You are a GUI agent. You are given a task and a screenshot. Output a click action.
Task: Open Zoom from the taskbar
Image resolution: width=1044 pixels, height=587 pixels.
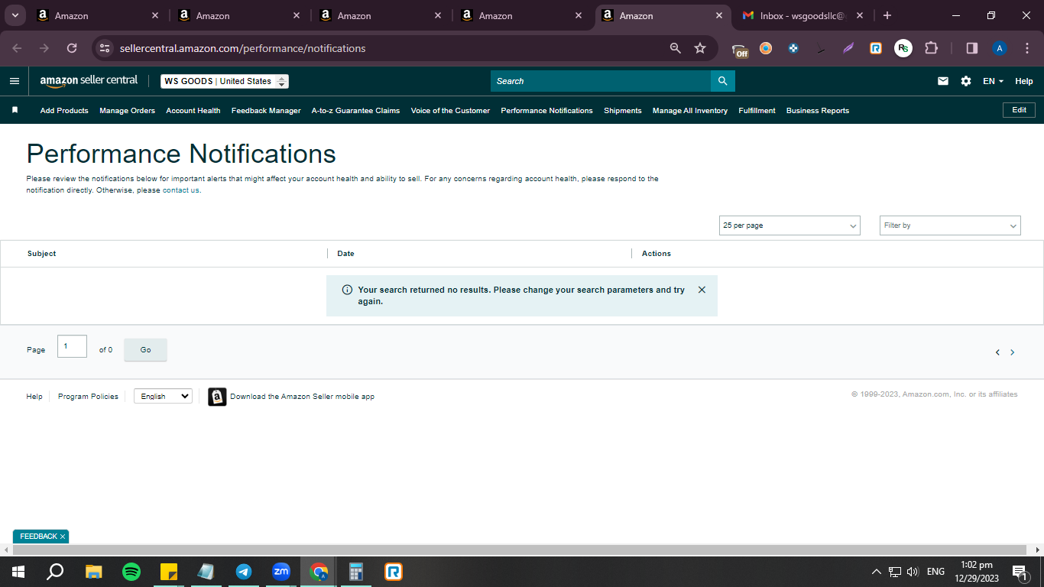point(281,572)
